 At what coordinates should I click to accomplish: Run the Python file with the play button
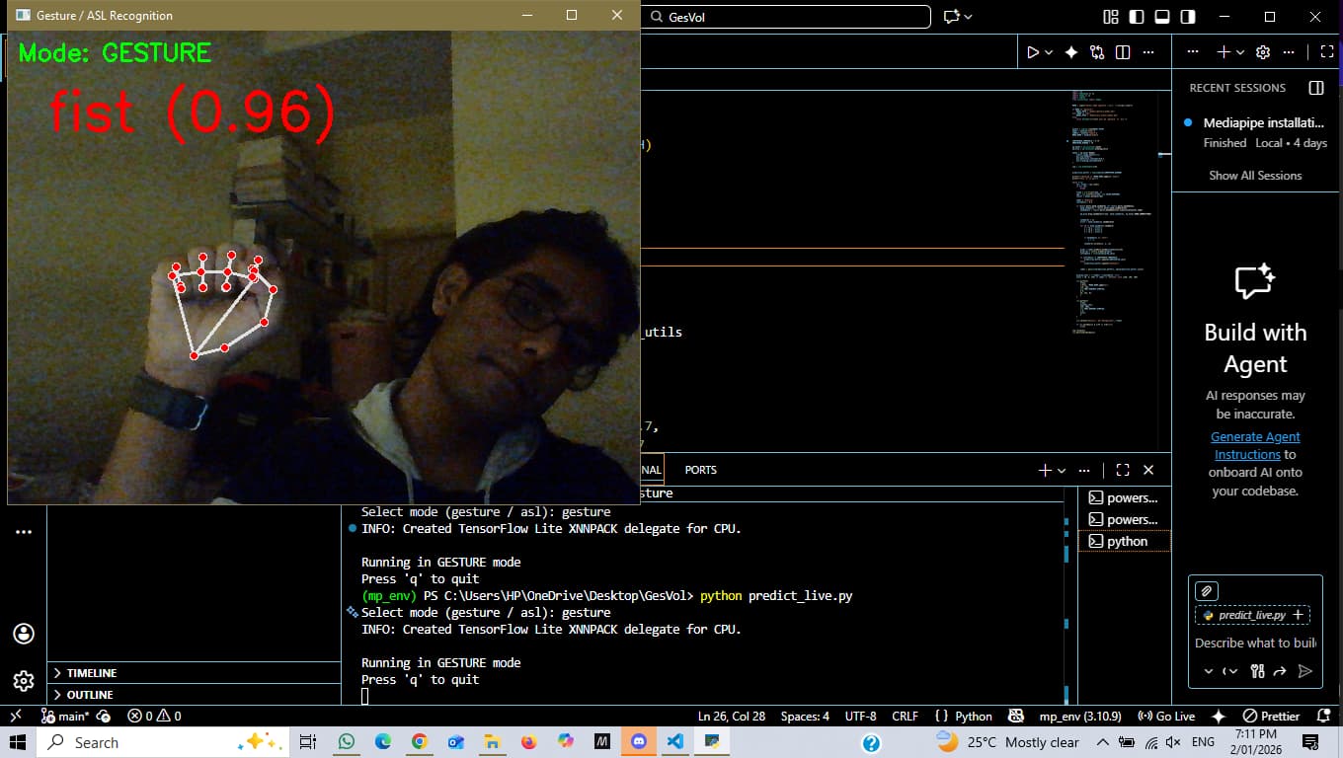pos(1032,52)
